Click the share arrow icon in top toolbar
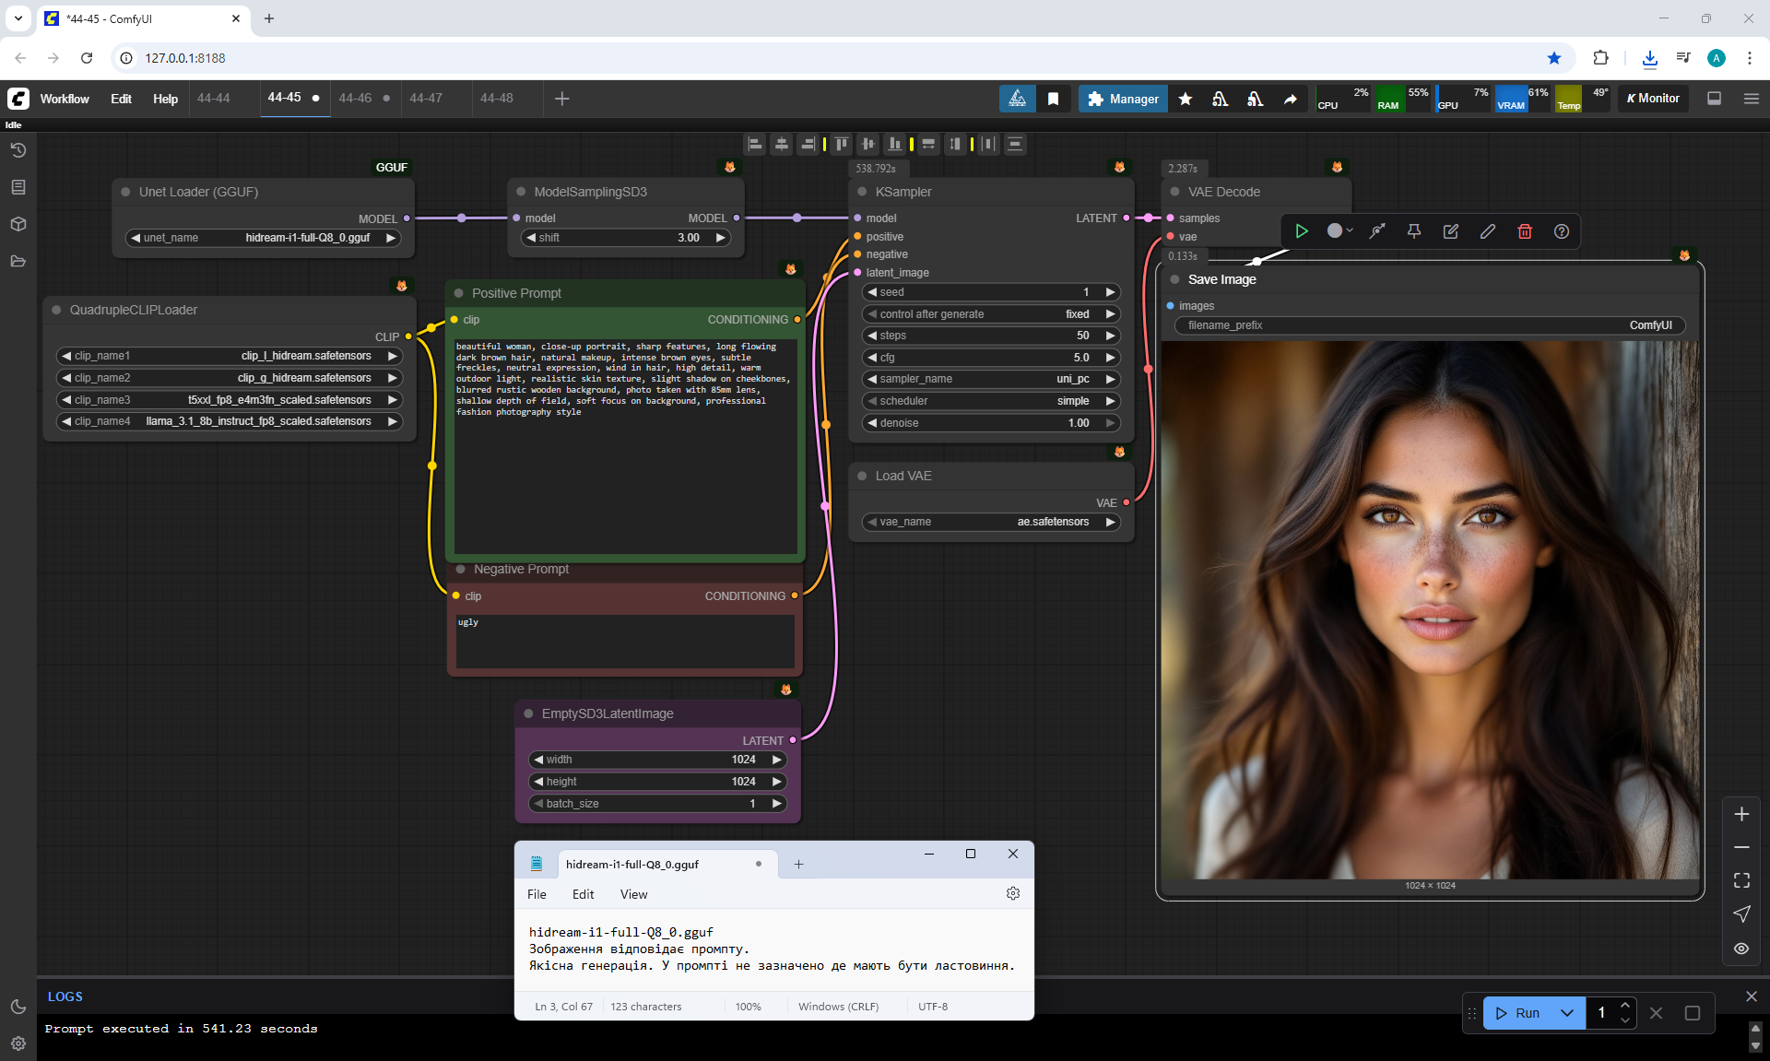This screenshot has height=1061, width=1770. pyautogui.click(x=1290, y=99)
